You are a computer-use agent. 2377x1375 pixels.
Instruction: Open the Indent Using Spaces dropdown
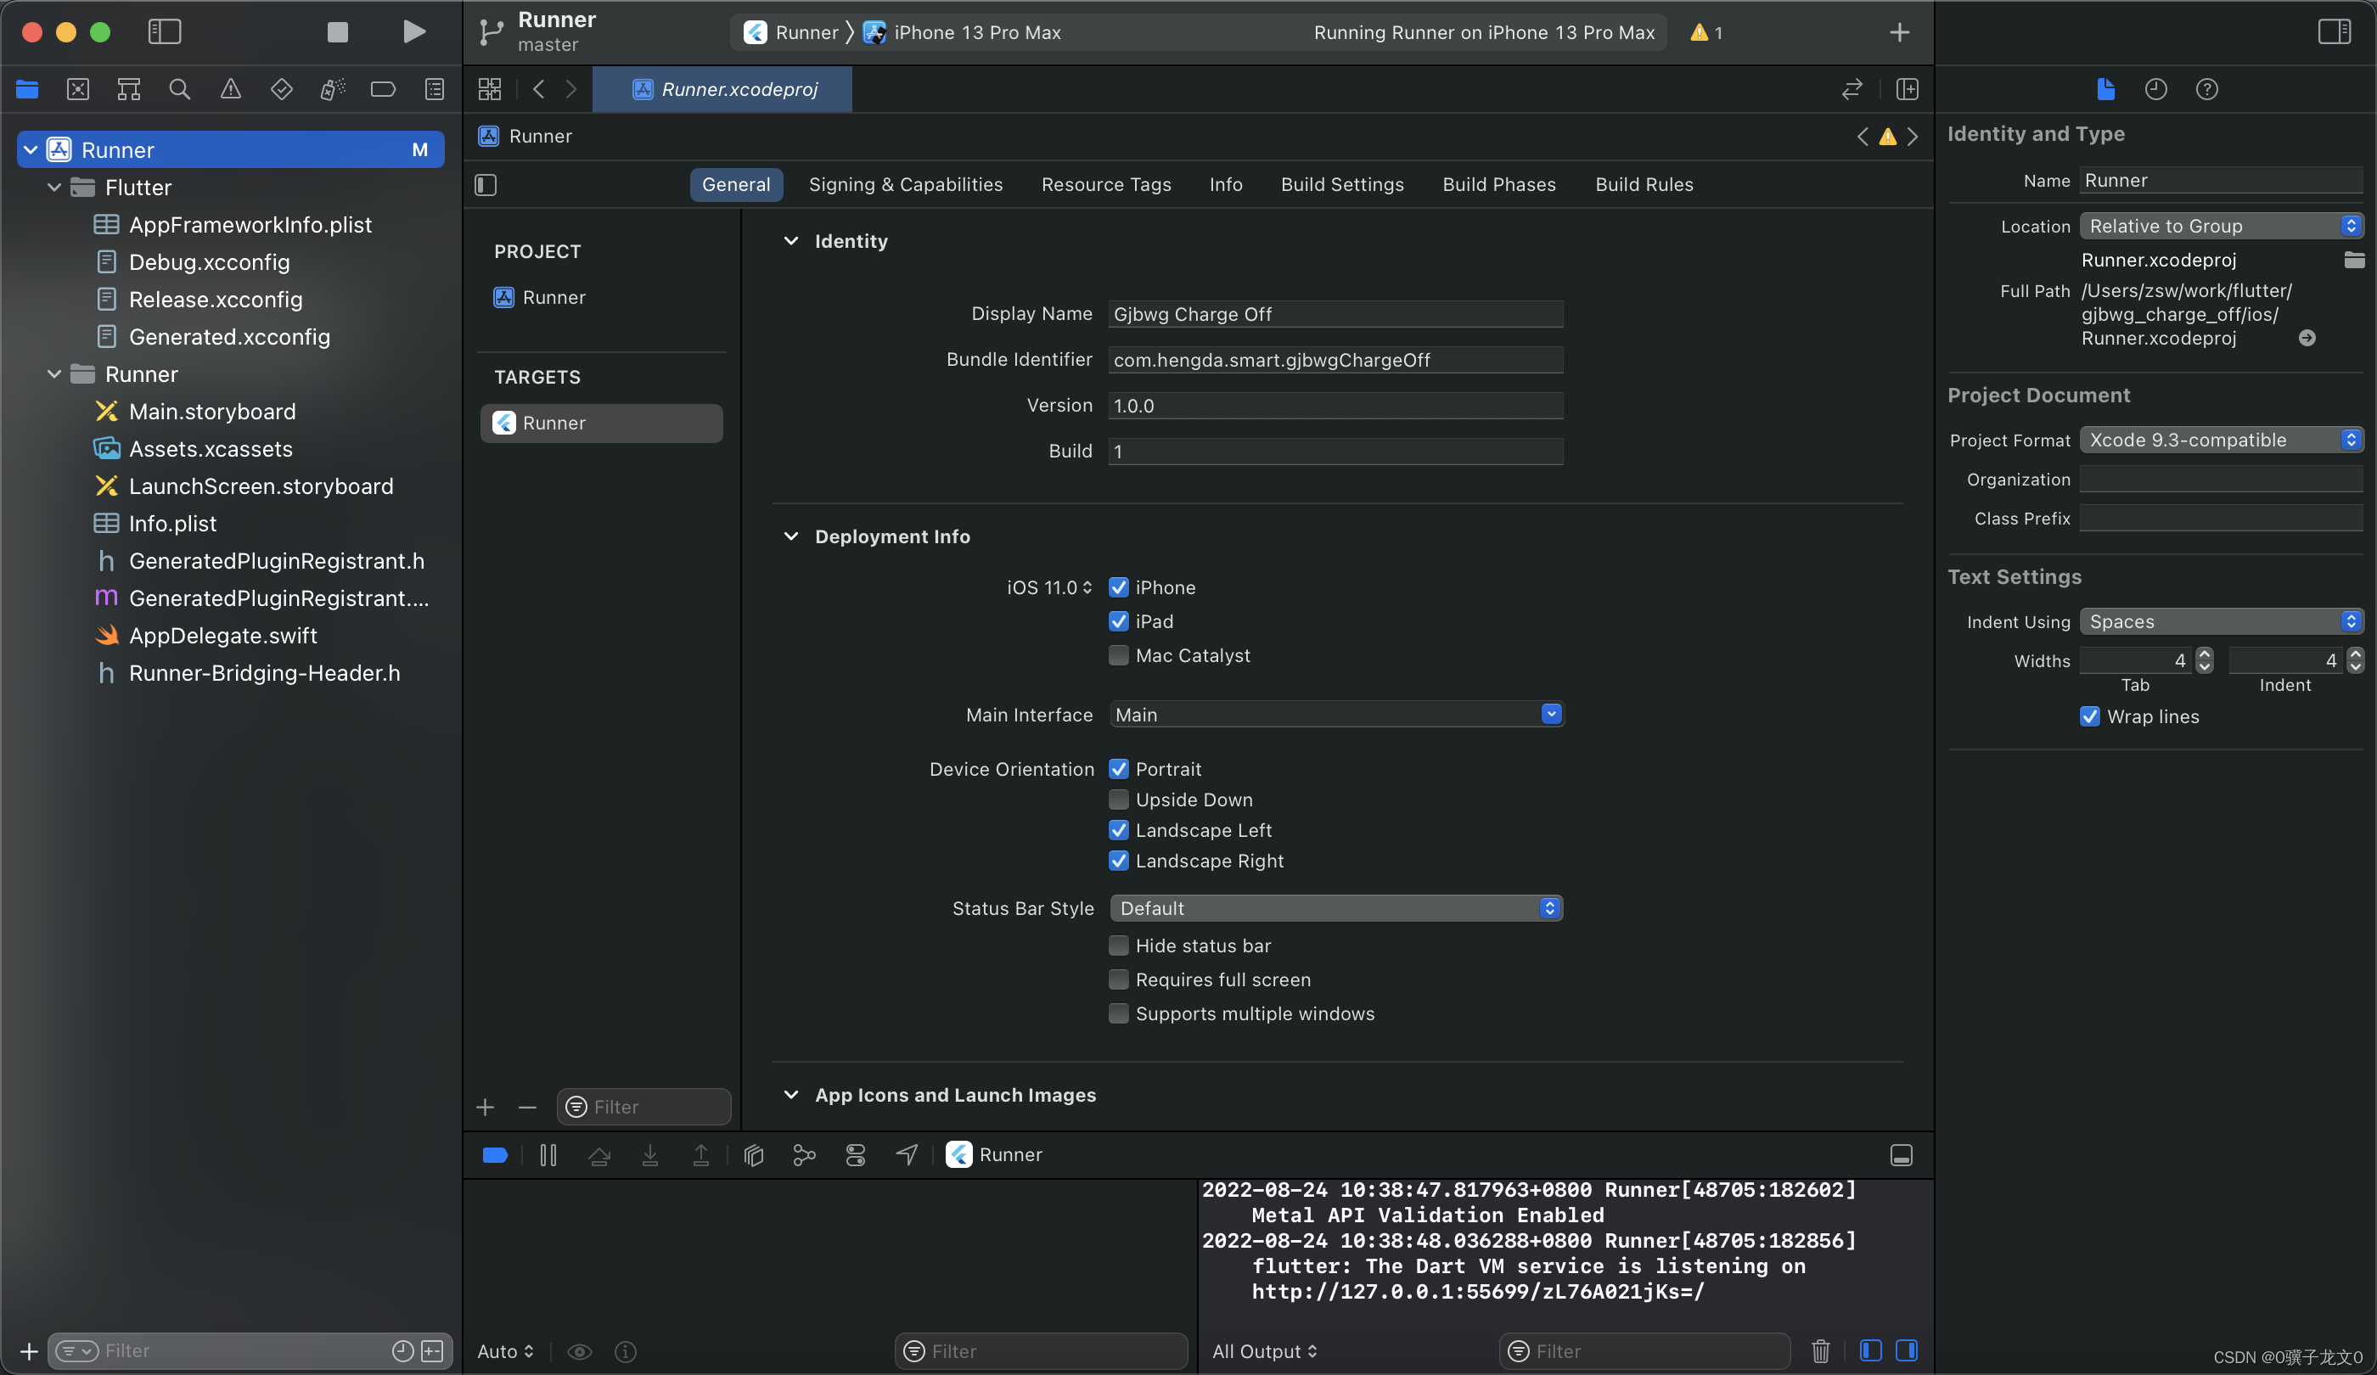pos(2222,621)
